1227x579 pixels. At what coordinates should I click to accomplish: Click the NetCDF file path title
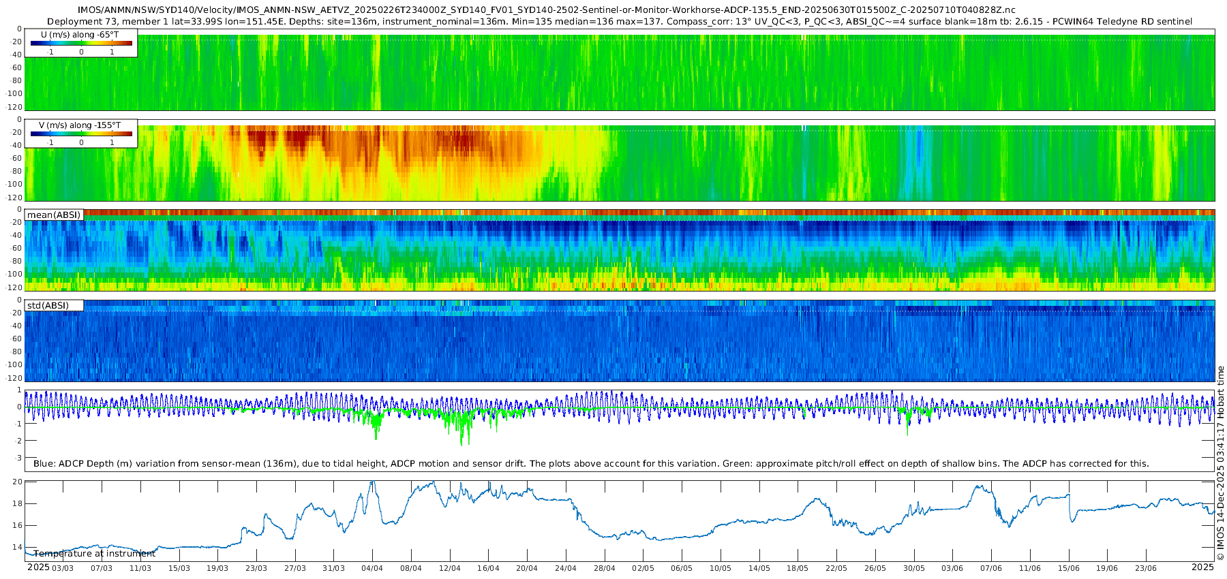546,10
